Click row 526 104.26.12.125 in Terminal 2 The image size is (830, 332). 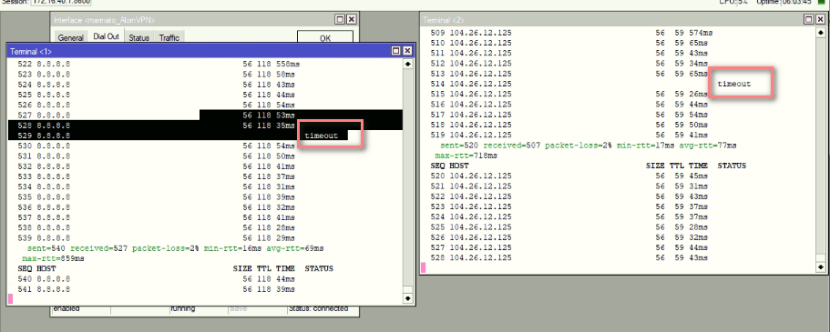pos(569,237)
